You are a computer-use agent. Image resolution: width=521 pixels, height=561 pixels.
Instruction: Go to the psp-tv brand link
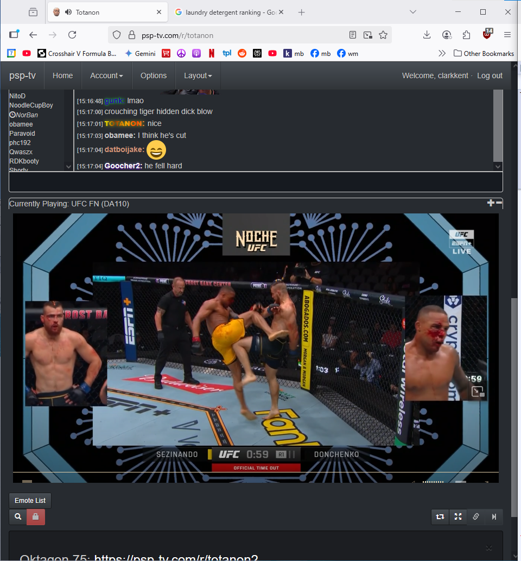point(23,75)
